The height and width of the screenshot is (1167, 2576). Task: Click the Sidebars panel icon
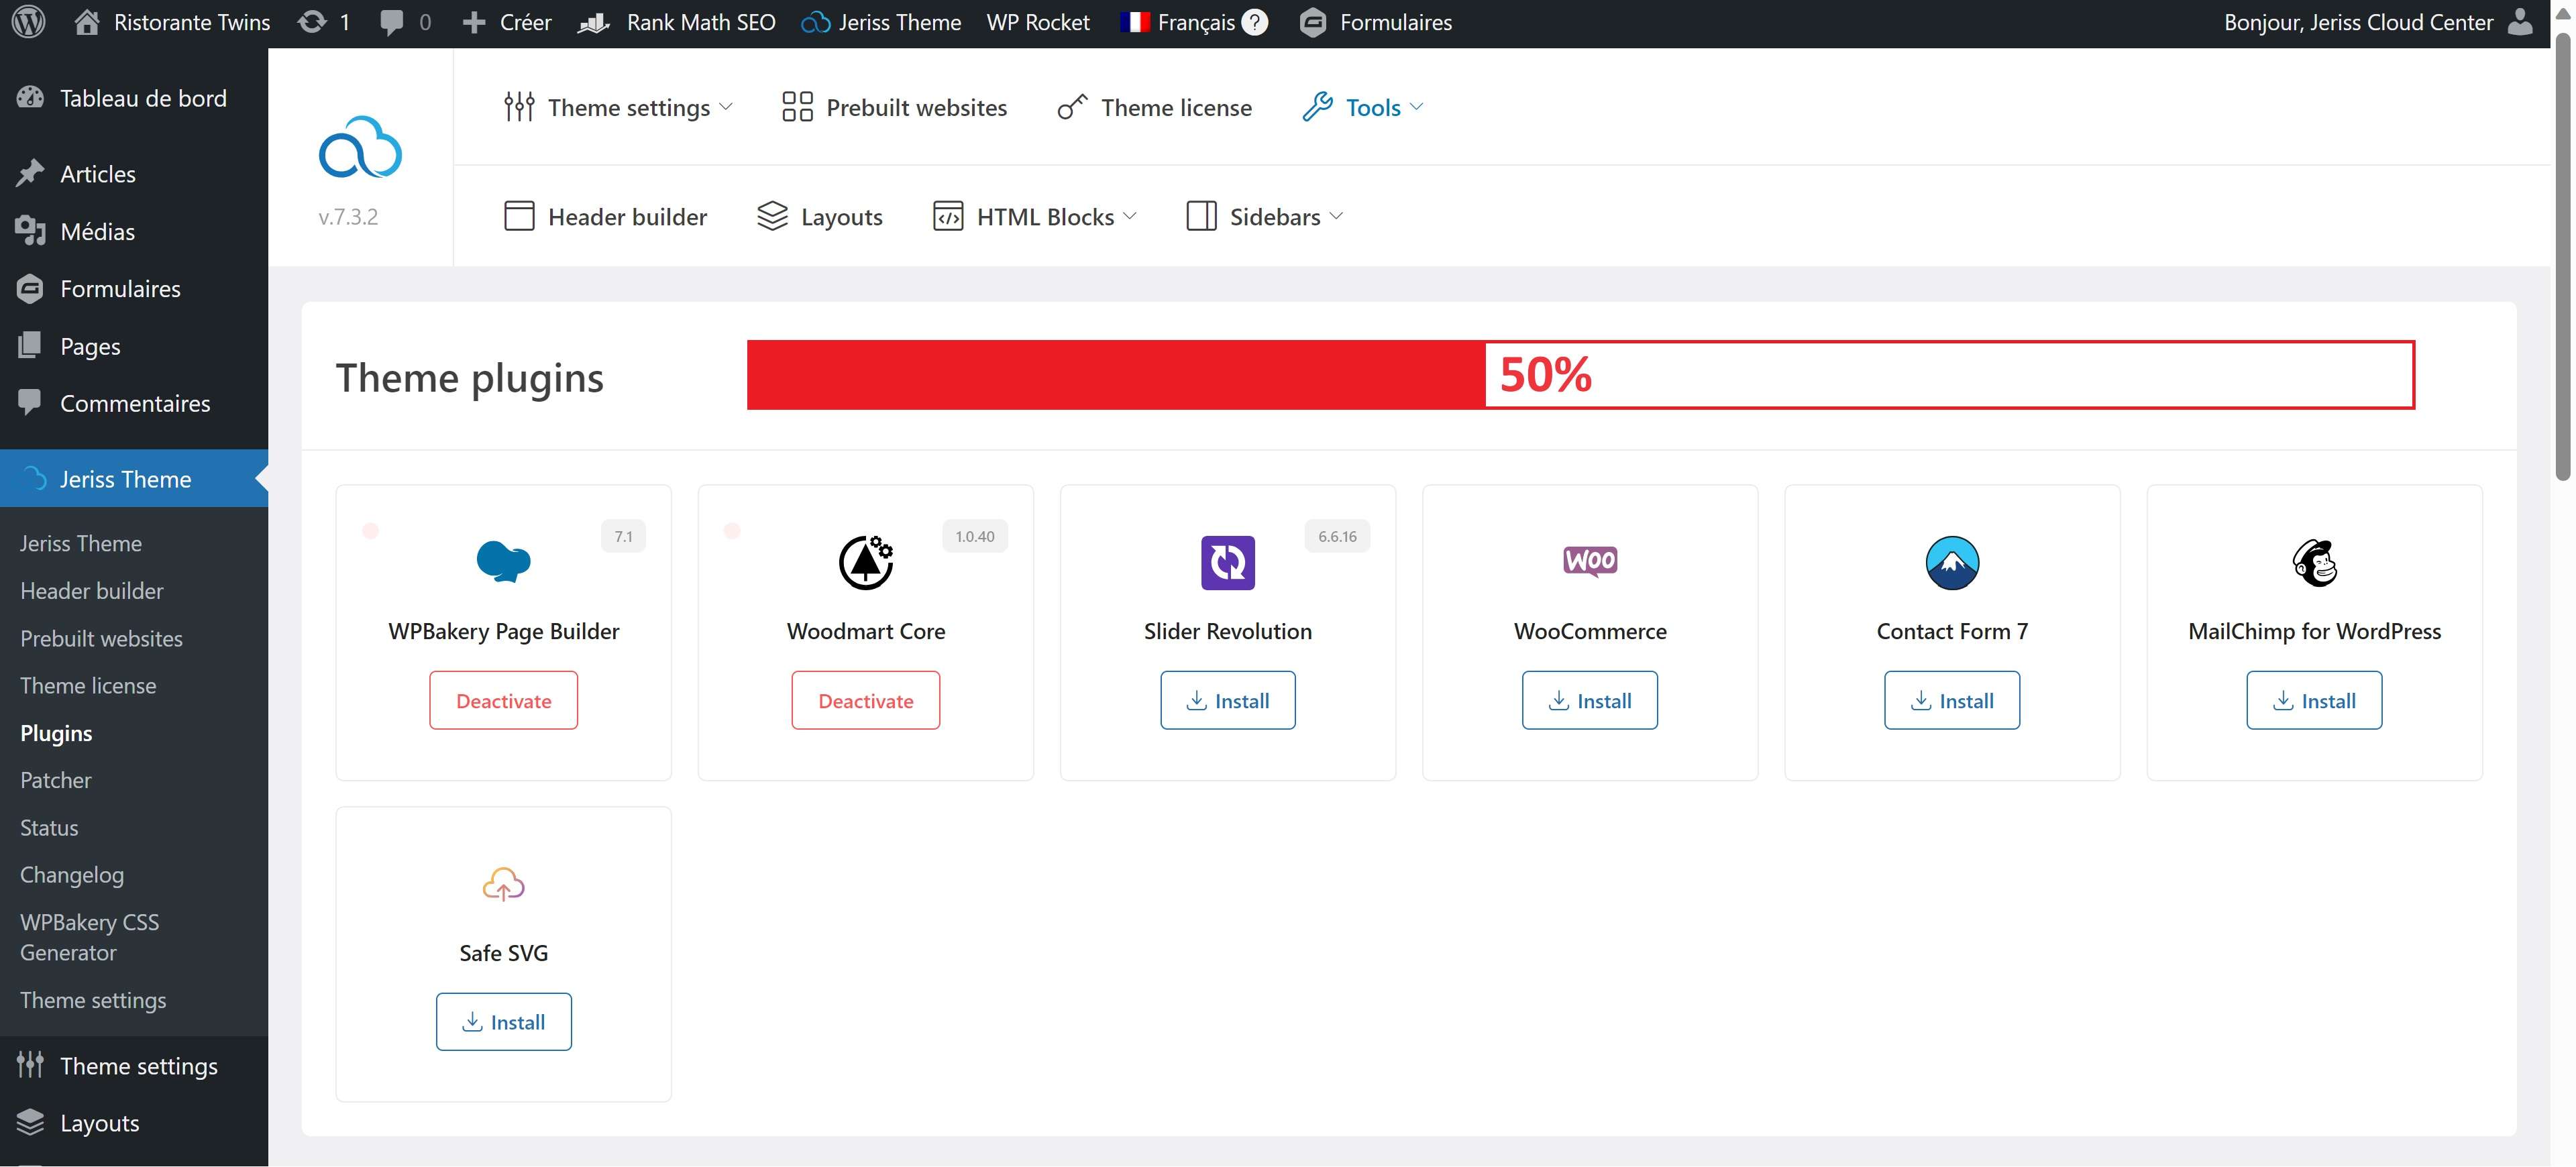1201,216
